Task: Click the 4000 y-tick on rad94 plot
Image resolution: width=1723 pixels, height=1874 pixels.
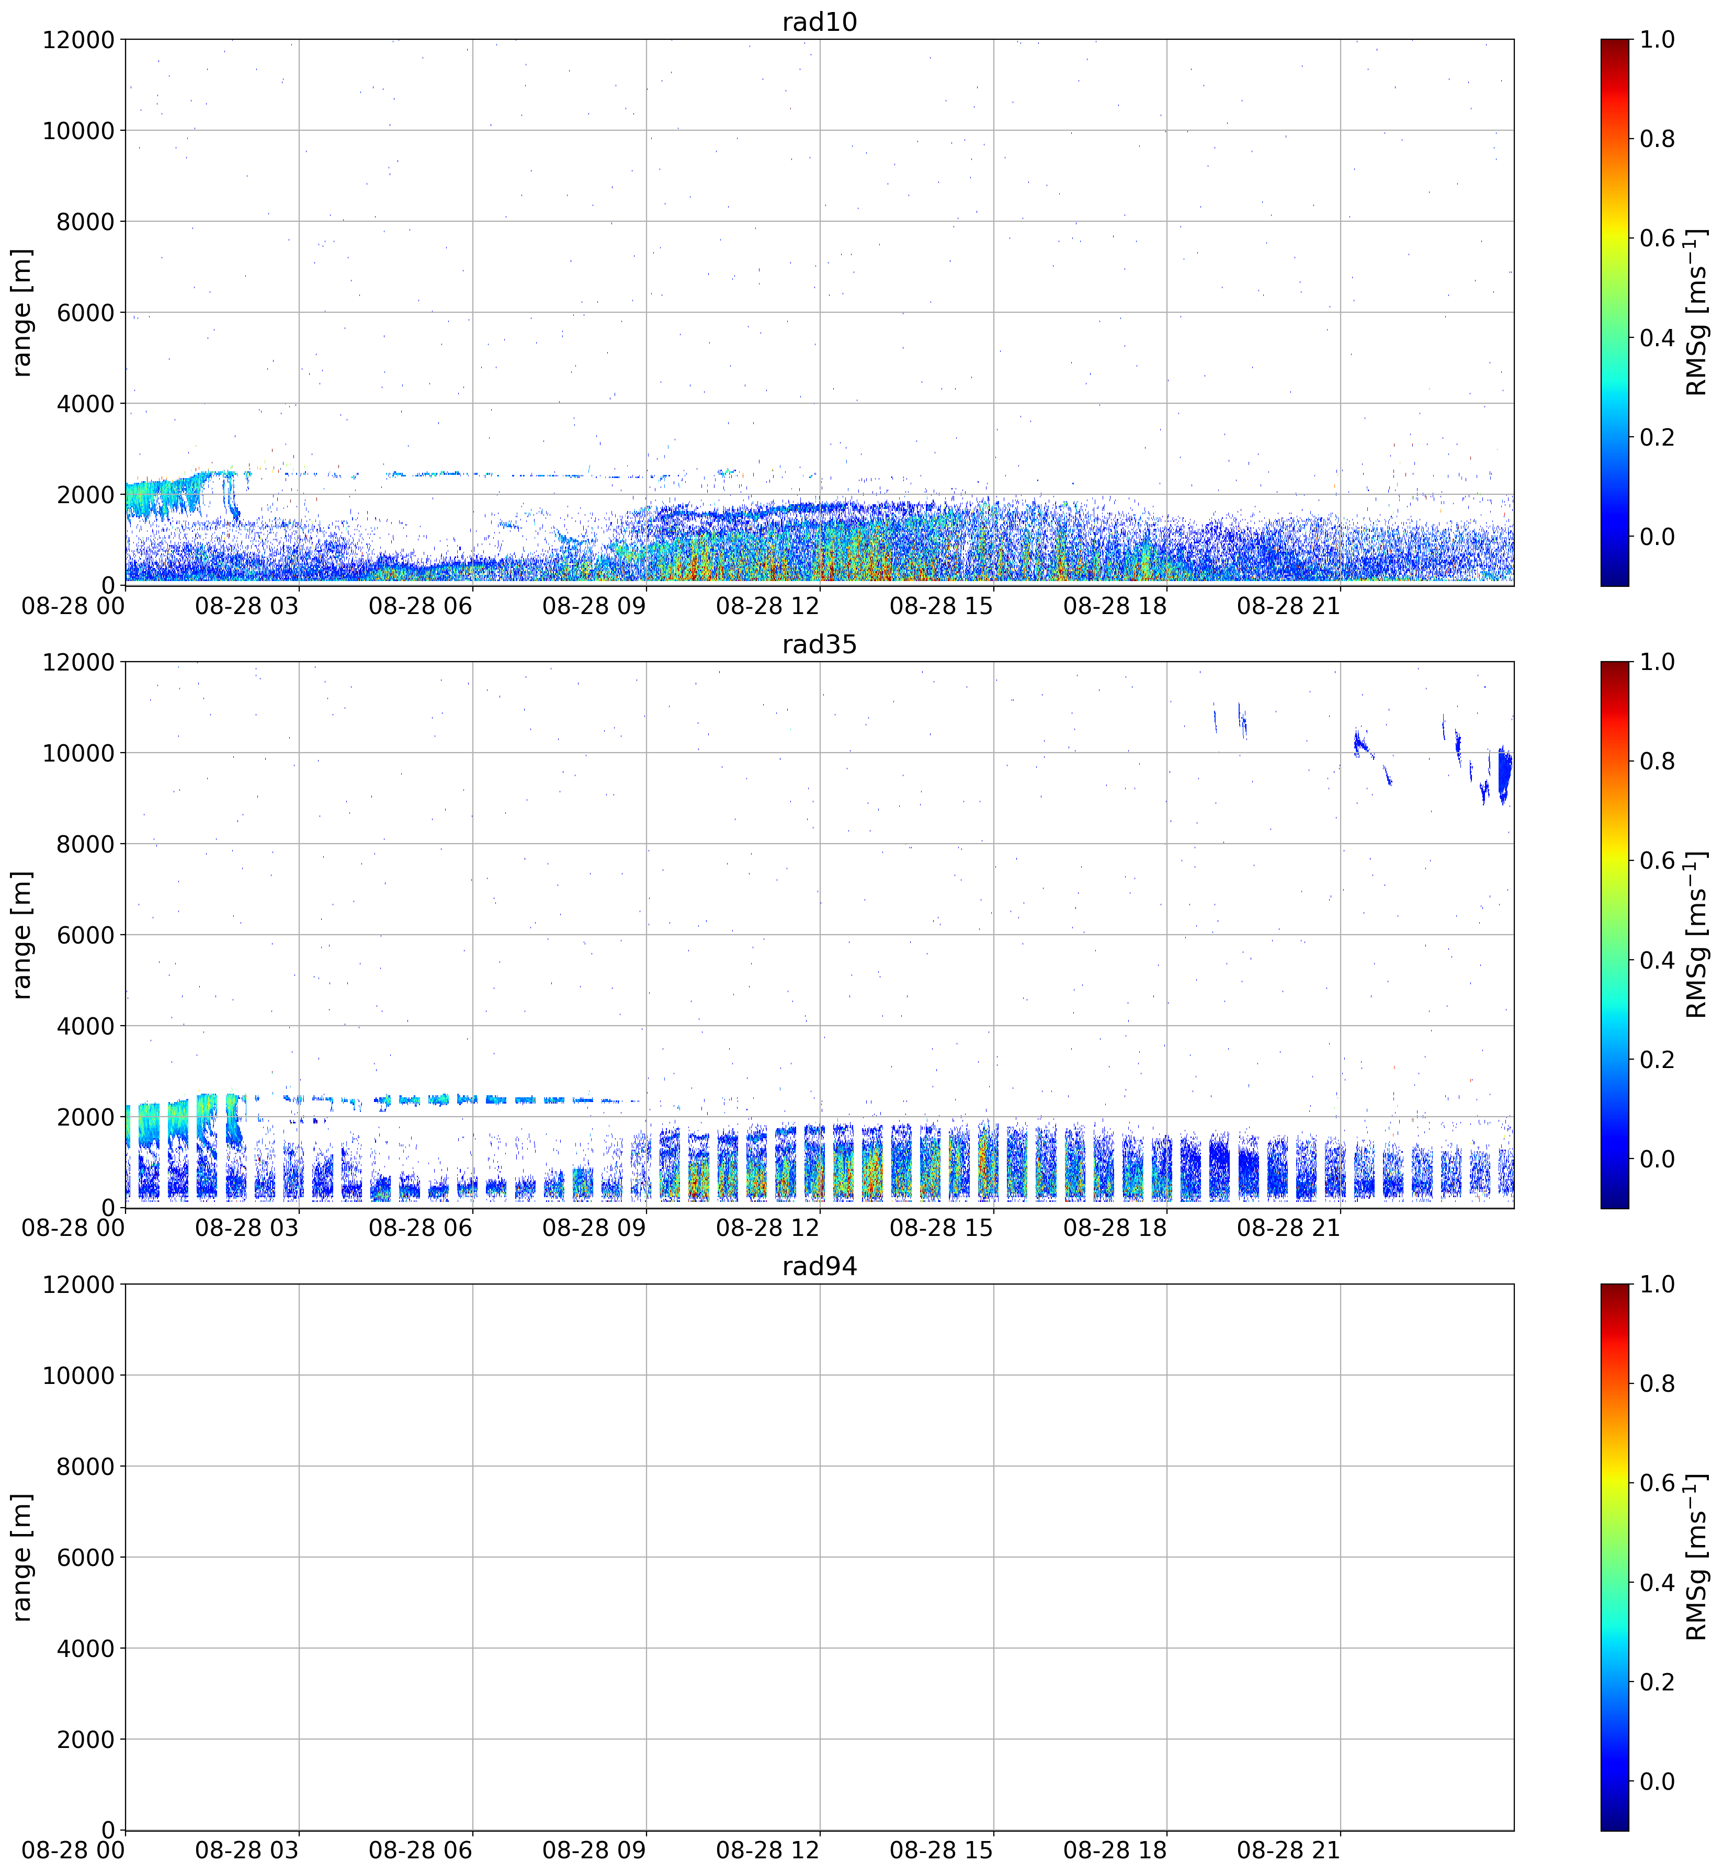Action: (x=85, y=1649)
